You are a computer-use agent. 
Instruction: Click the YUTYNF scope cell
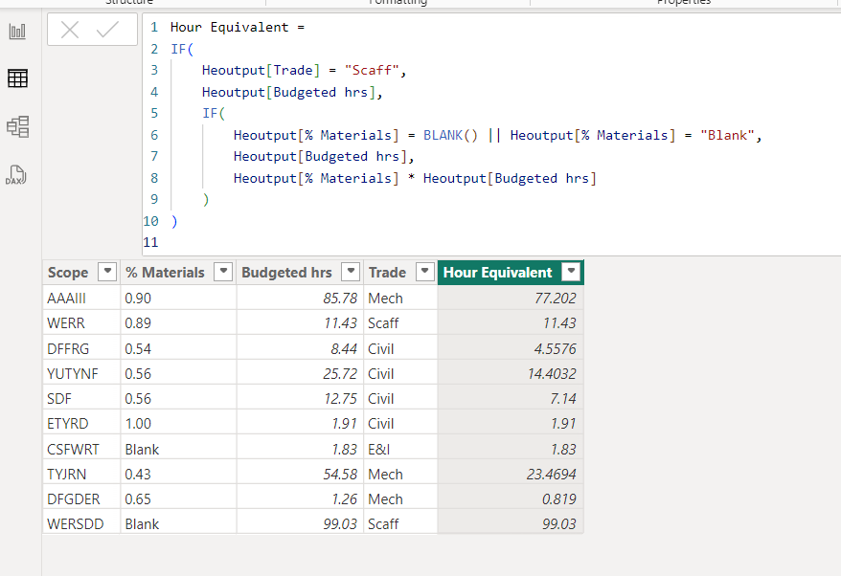click(x=81, y=373)
